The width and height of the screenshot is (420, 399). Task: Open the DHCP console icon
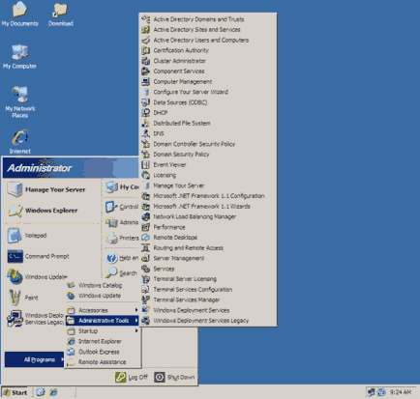(x=146, y=113)
